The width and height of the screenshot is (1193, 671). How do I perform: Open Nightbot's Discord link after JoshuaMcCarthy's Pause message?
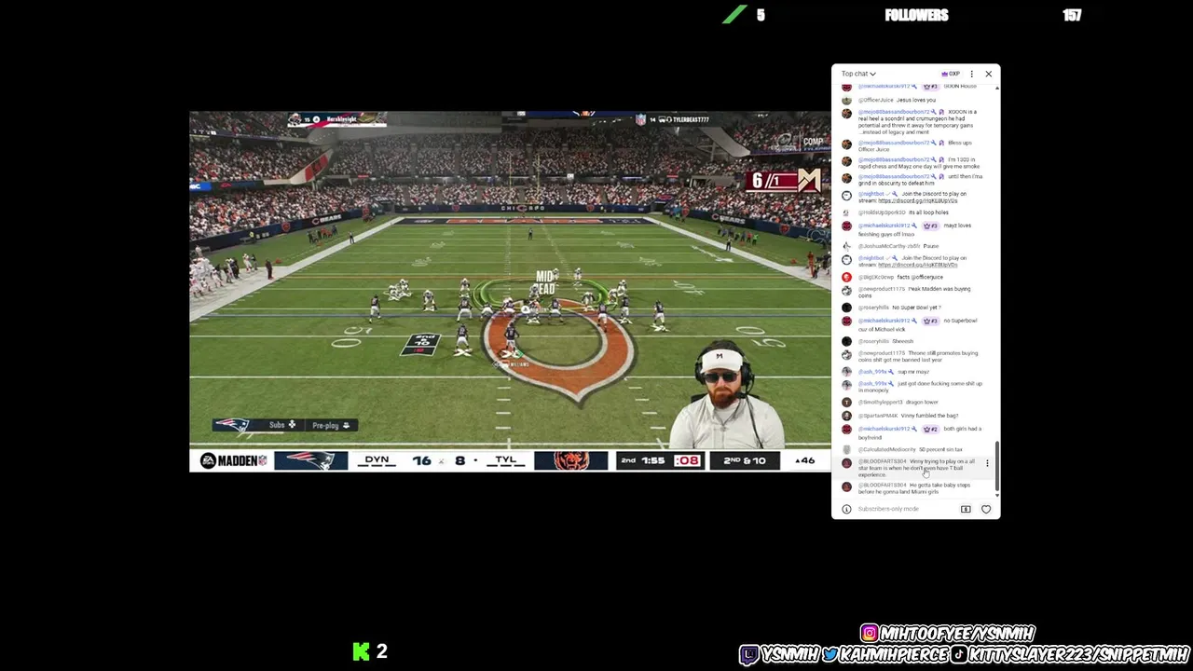(918, 265)
